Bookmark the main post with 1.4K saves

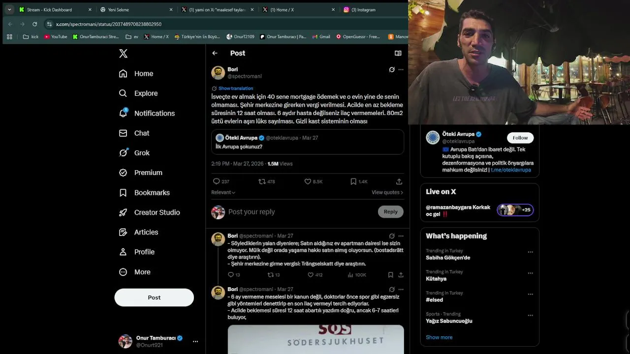[359, 181]
